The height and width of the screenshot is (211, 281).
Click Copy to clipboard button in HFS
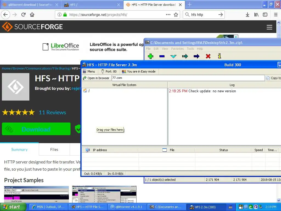(273, 78)
